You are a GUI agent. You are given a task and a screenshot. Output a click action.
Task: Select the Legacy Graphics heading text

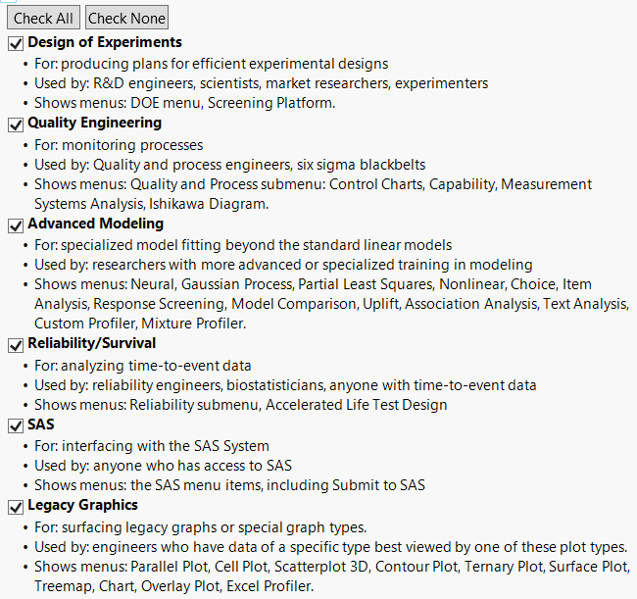82,506
